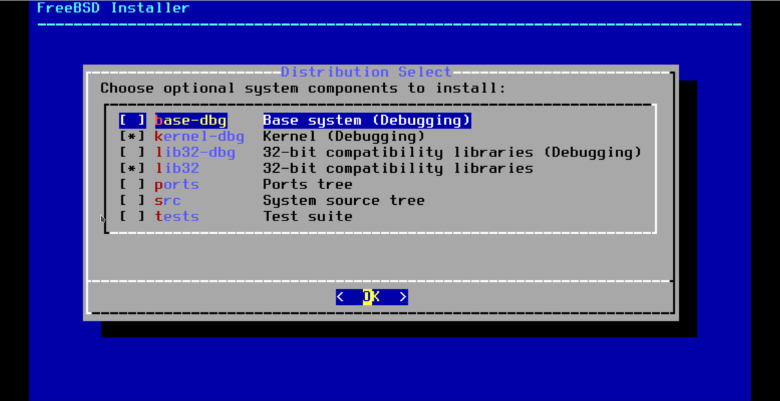Select the kernel-dbg list entry name

coord(200,136)
